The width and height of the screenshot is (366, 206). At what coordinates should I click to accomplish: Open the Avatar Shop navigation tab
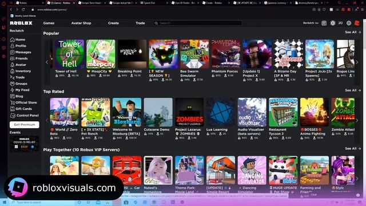tap(81, 23)
